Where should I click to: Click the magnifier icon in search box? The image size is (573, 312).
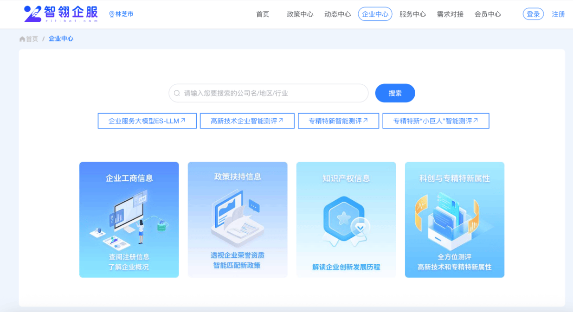[177, 93]
